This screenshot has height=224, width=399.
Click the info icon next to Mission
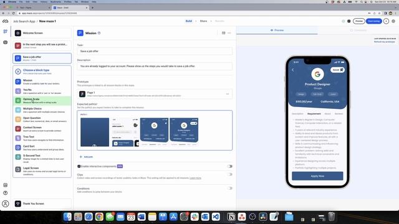99,33
